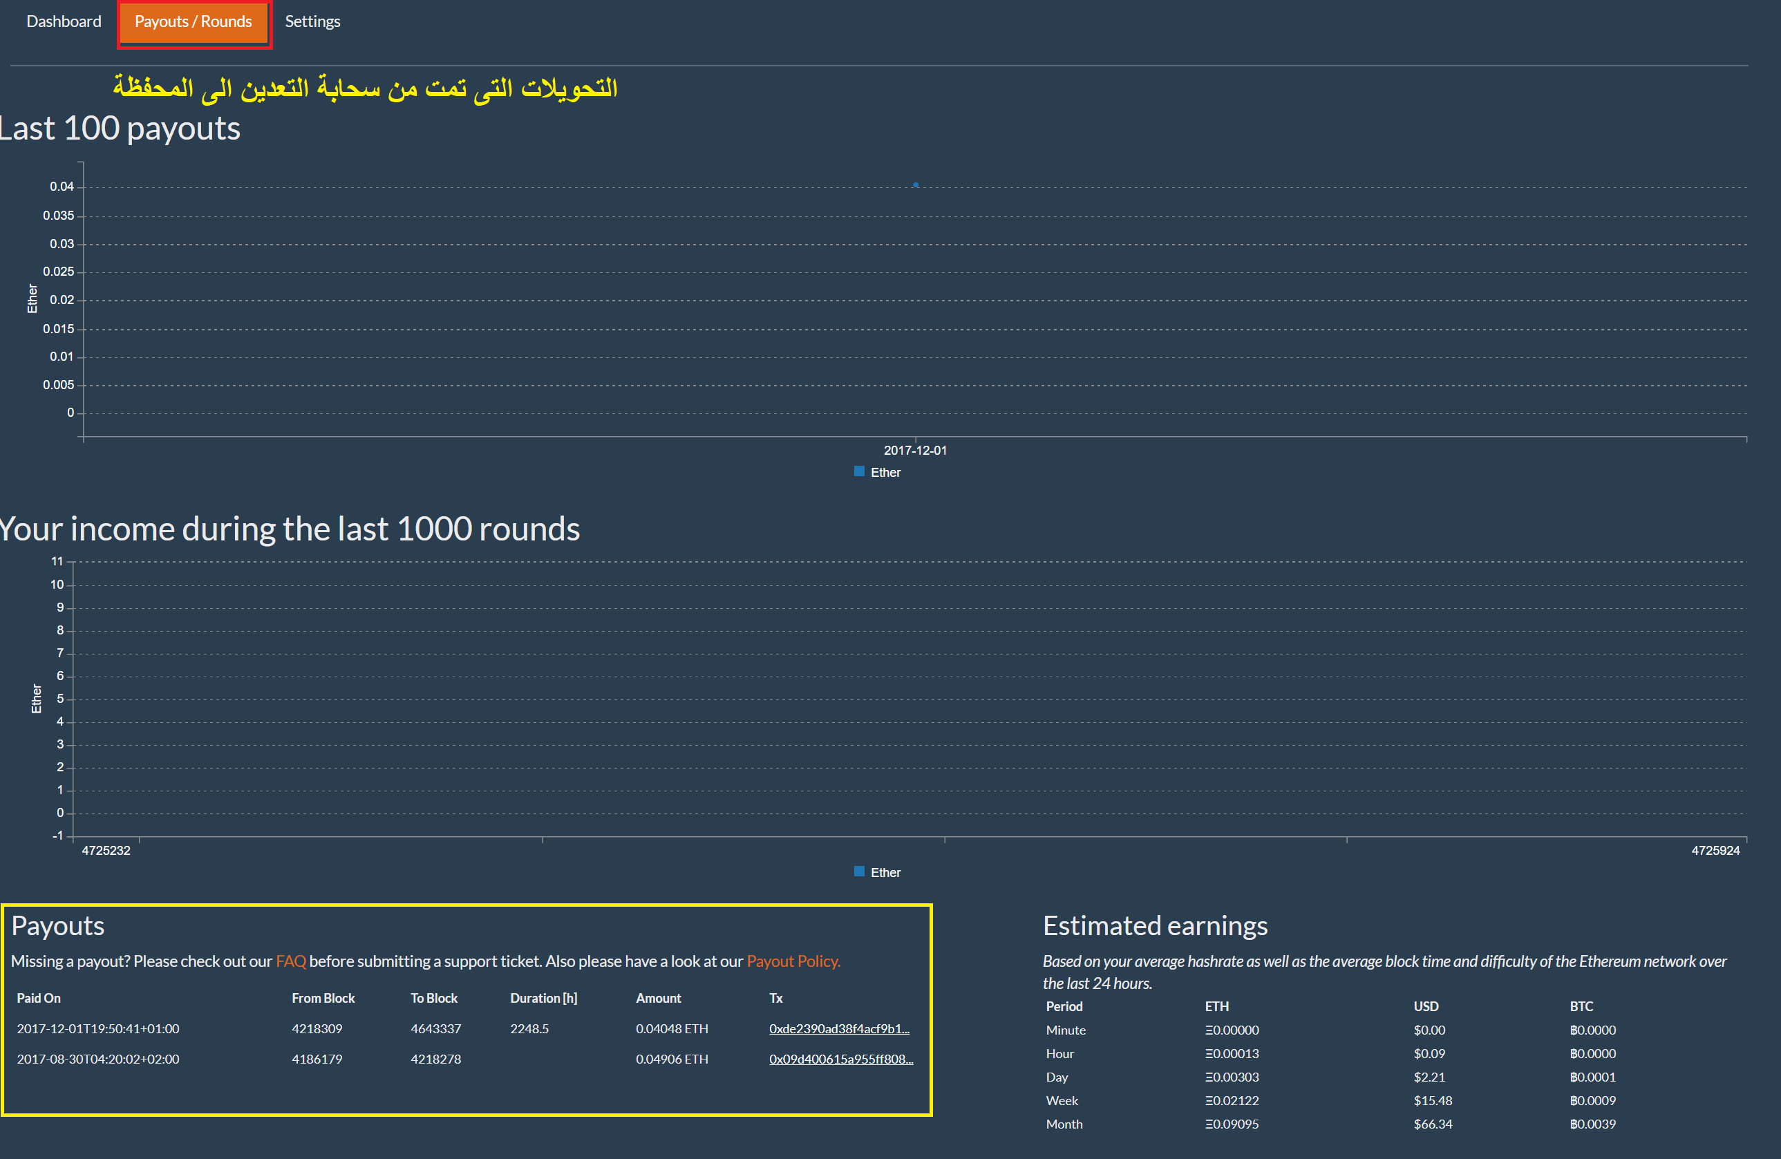Open the FAQ link
Image resolution: width=1781 pixels, height=1159 pixels.
tap(291, 961)
